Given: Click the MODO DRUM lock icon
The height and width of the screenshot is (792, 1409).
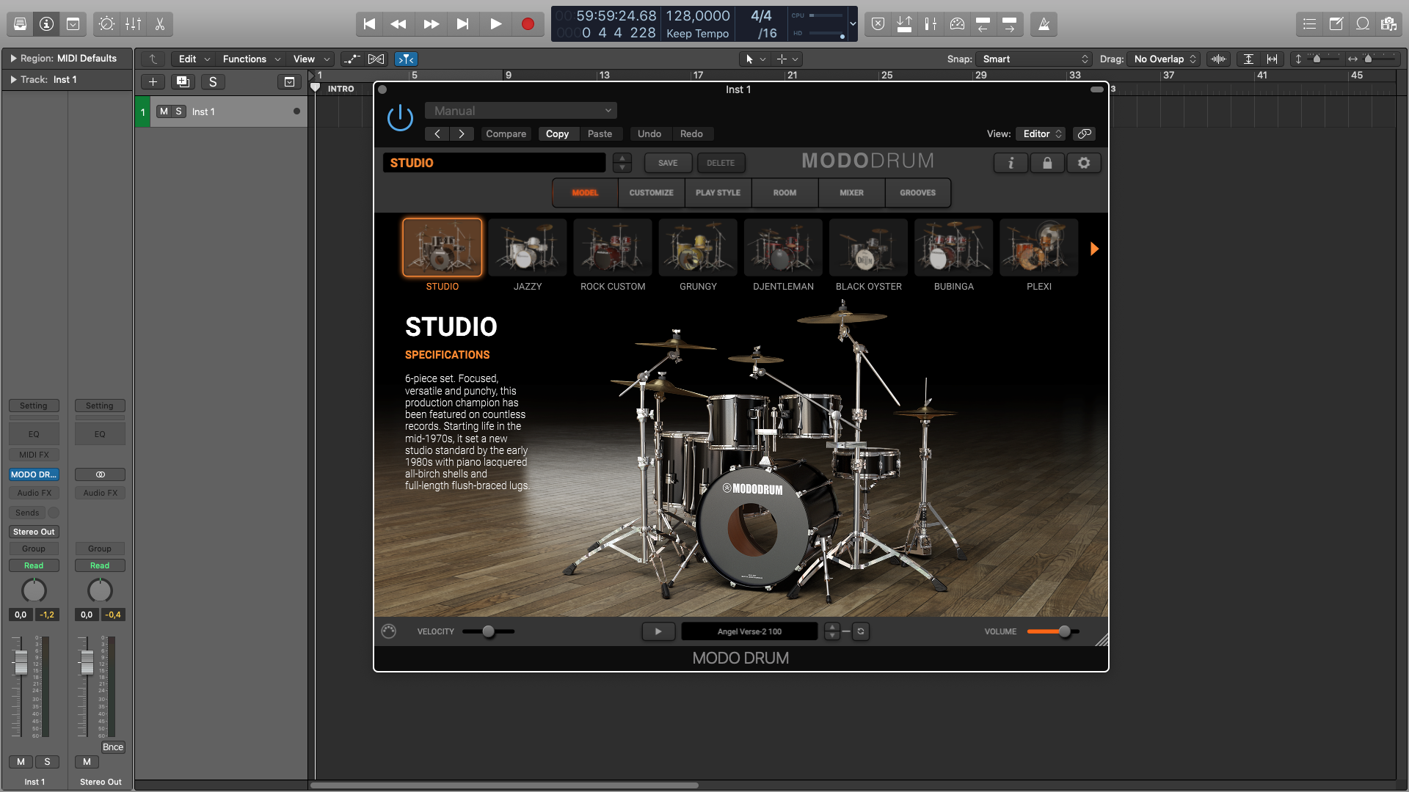Looking at the screenshot, I should [1047, 163].
